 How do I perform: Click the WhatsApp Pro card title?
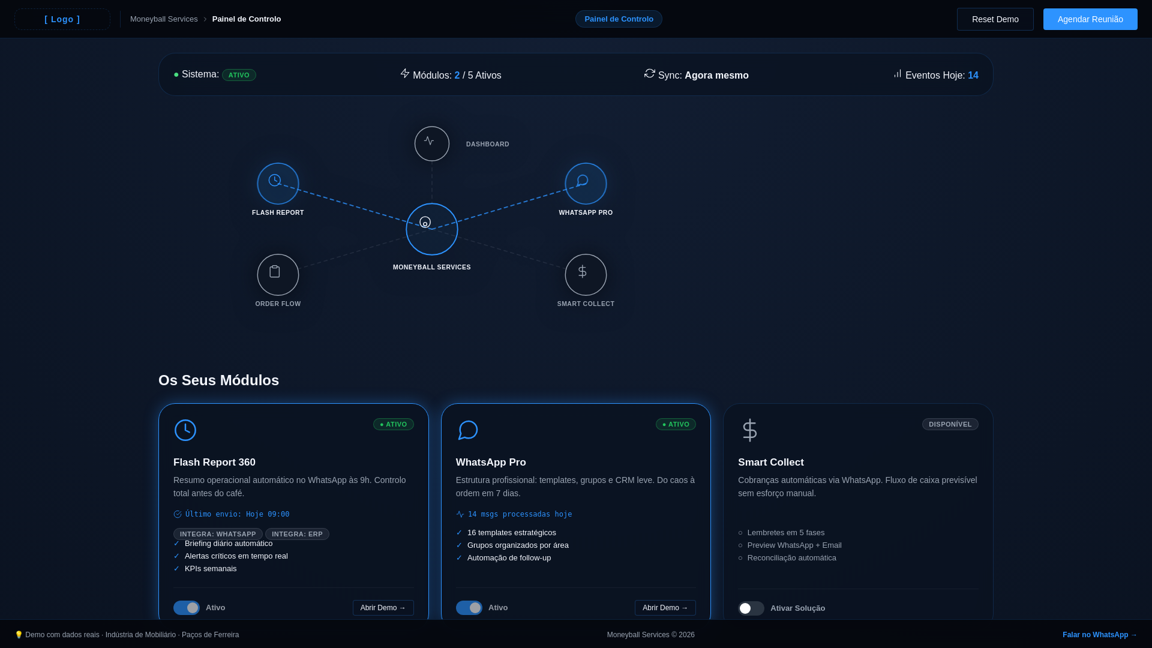pos(491,462)
